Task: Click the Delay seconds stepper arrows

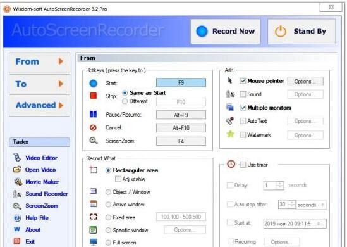Action: tap(280, 186)
